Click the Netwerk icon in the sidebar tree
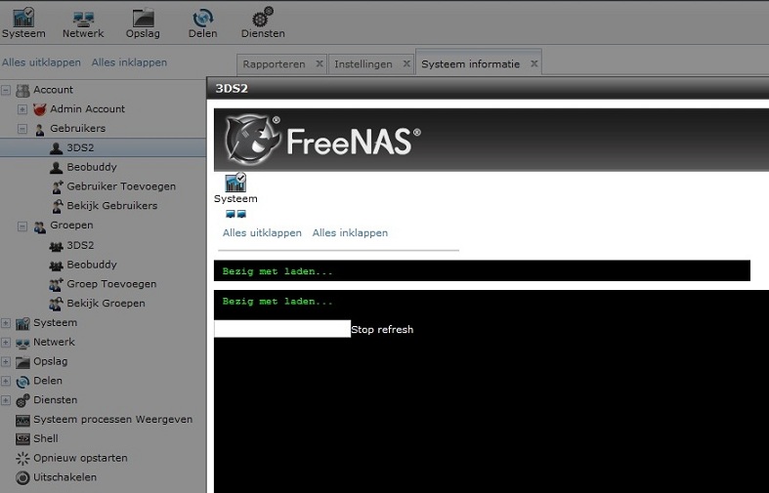The height and width of the screenshot is (493, 769). coord(22,343)
